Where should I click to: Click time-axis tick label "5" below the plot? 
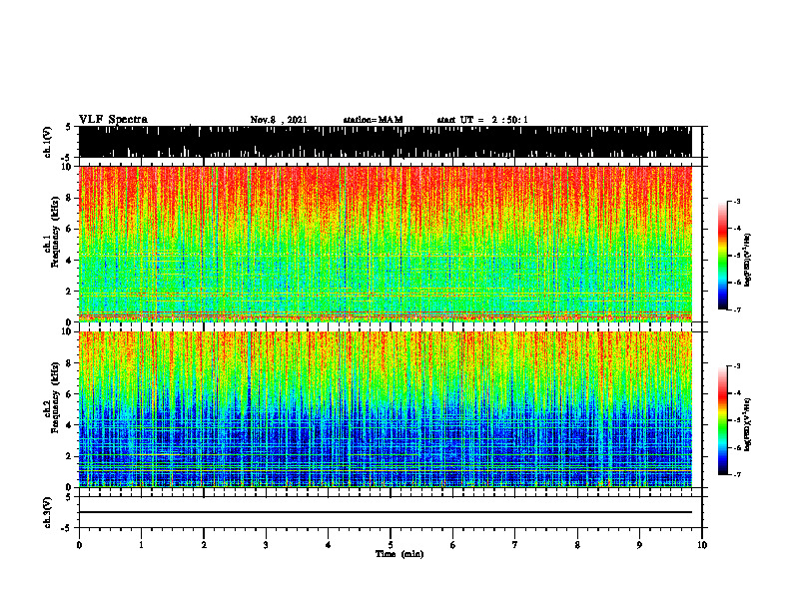pyautogui.click(x=391, y=545)
